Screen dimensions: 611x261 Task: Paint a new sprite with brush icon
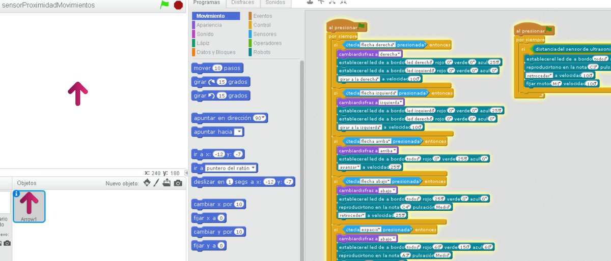(157, 183)
